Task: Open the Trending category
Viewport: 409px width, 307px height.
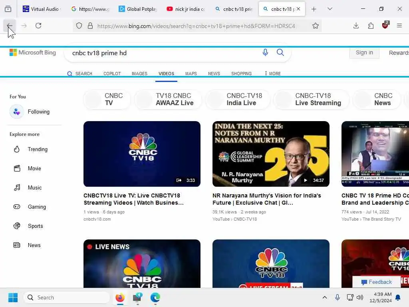Action: click(30, 150)
